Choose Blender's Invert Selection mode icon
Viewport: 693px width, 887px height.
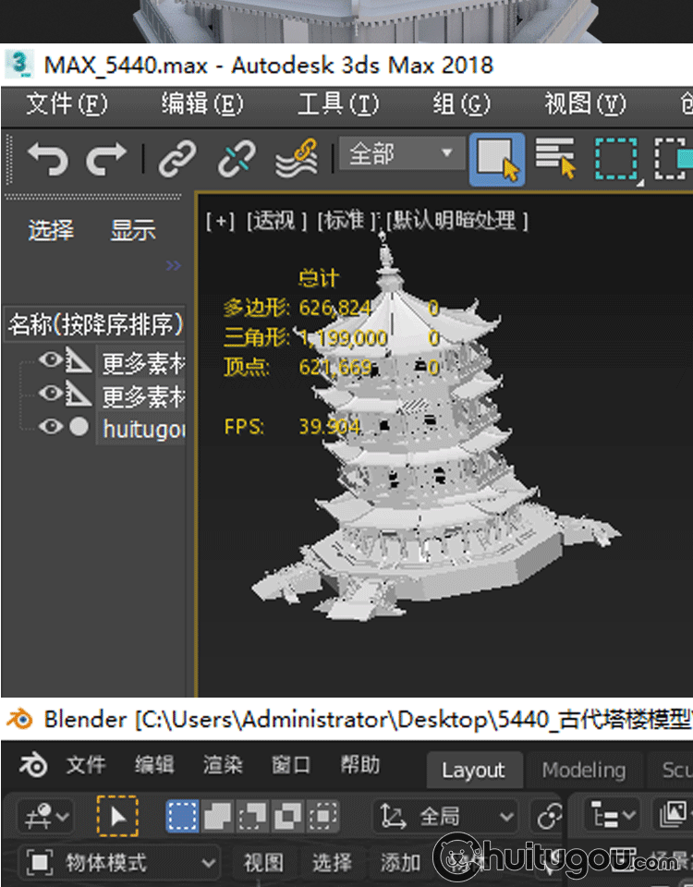tap(288, 816)
